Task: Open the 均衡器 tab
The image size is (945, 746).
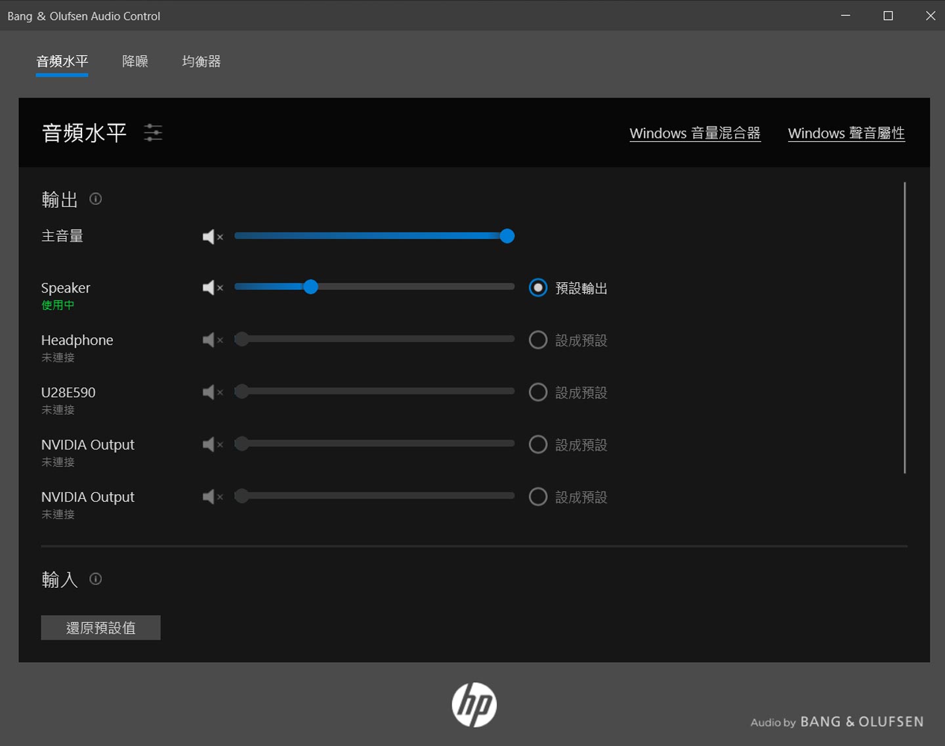Action: click(x=201, y=61)
